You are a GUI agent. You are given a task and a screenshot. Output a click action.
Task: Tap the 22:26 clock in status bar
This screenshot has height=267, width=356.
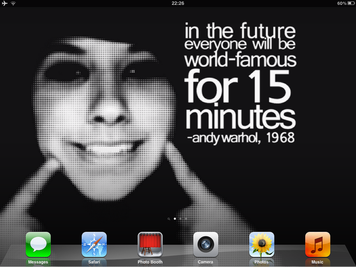178,3
